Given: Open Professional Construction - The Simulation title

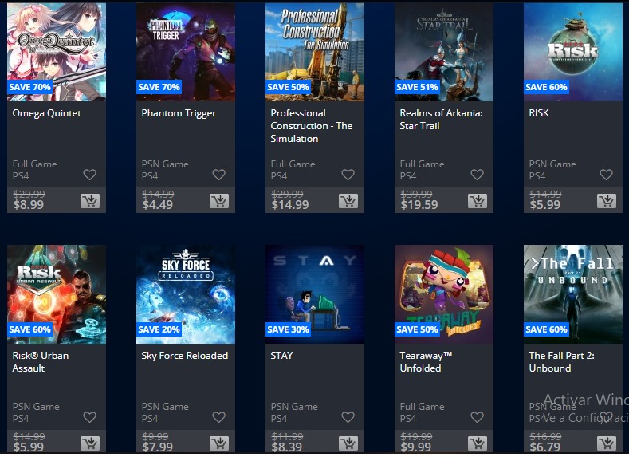Looking at the screenshot, I should pyautogui.click(x=312, y=125).
